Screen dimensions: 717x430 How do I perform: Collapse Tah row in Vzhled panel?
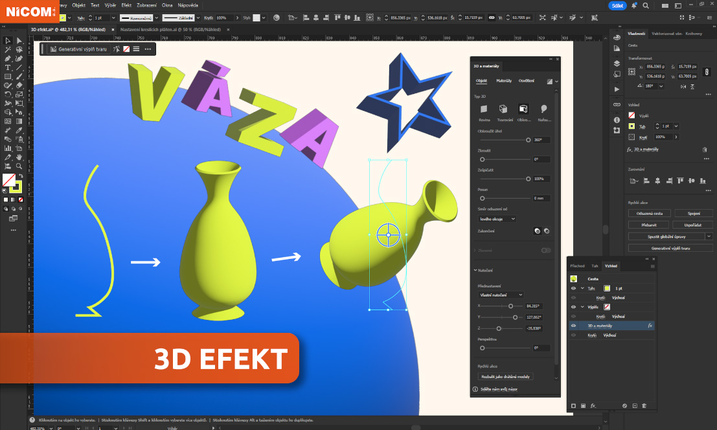point(582,288)
